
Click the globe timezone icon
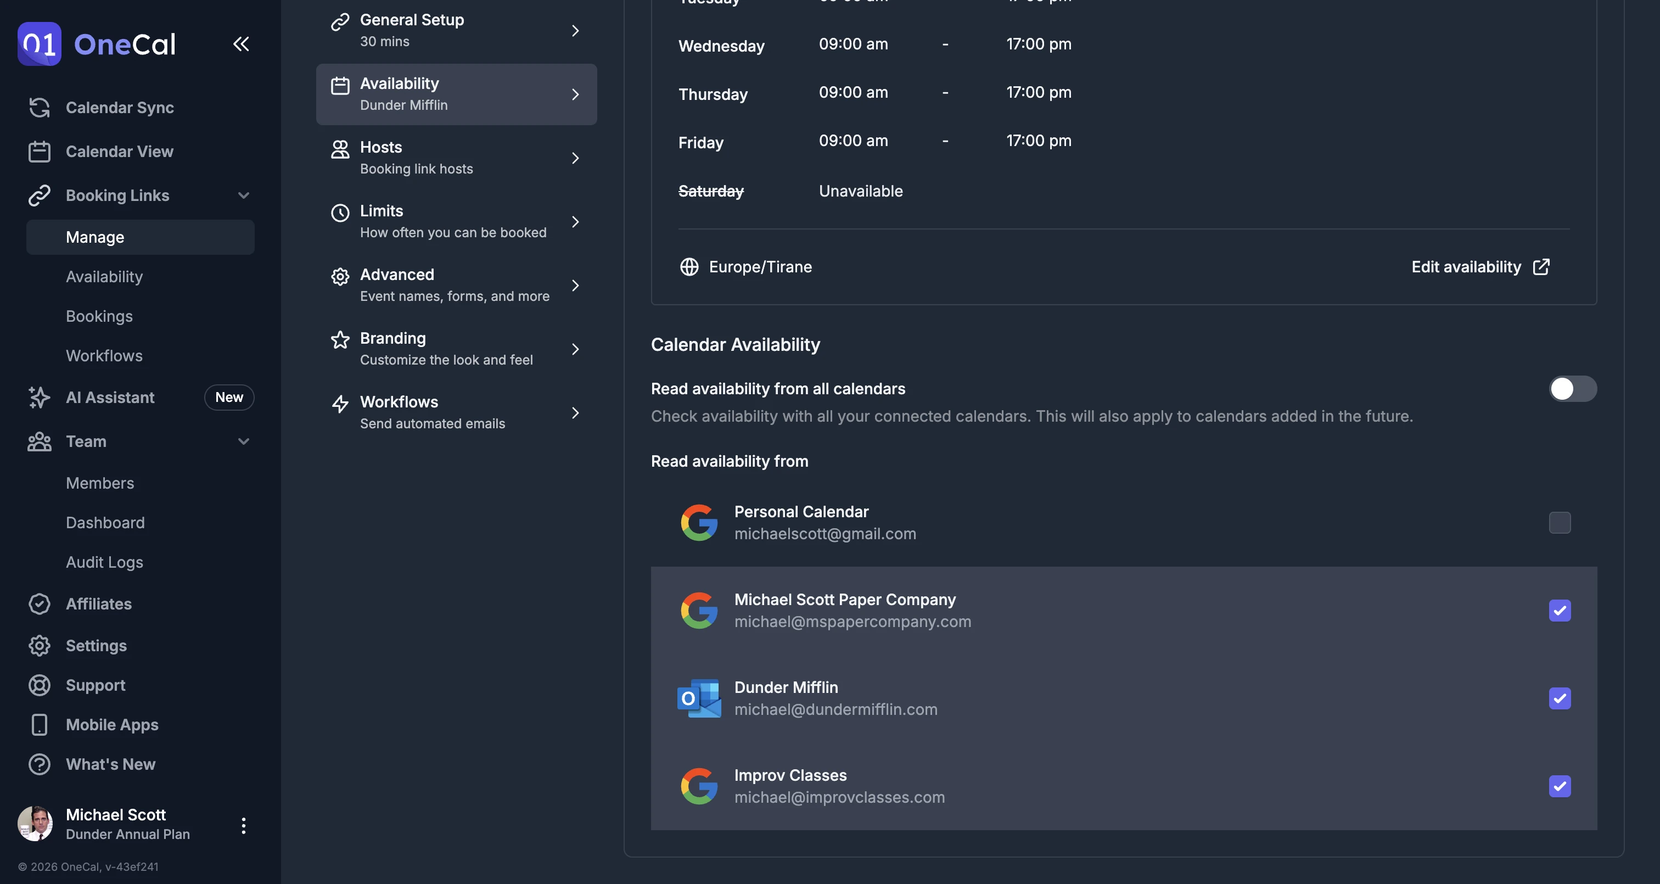tap(689, 267)
